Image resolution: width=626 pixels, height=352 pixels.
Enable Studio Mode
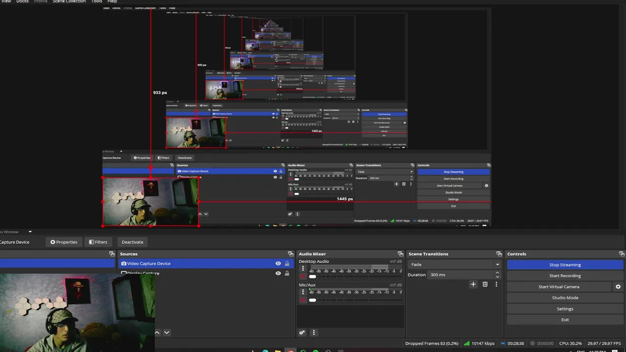click(565, 298)
